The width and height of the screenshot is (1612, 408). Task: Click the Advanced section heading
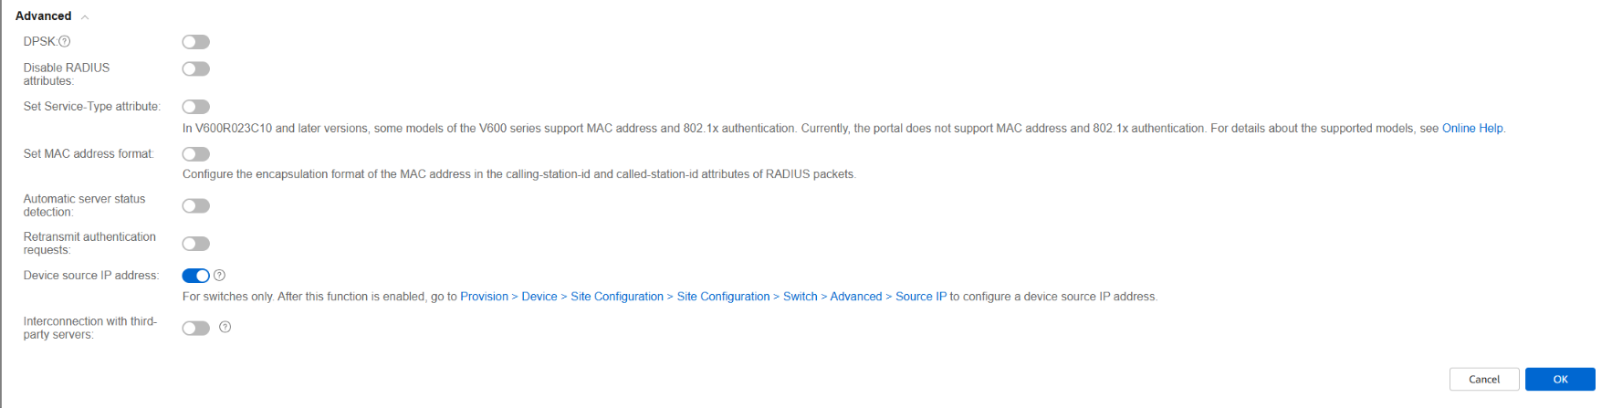point(44,16)
